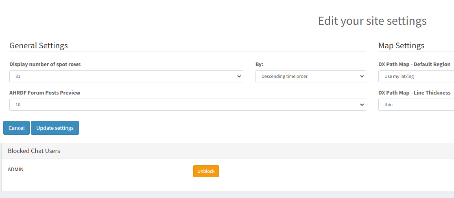Viewport: 454px width, 198px height.
Task: Click the chevron arrow on the spot rows dropdown
Action: 239,76
